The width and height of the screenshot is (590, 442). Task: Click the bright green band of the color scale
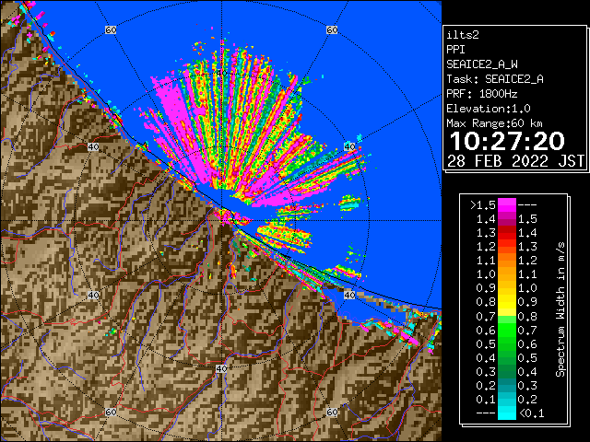[x=507, y=330]
